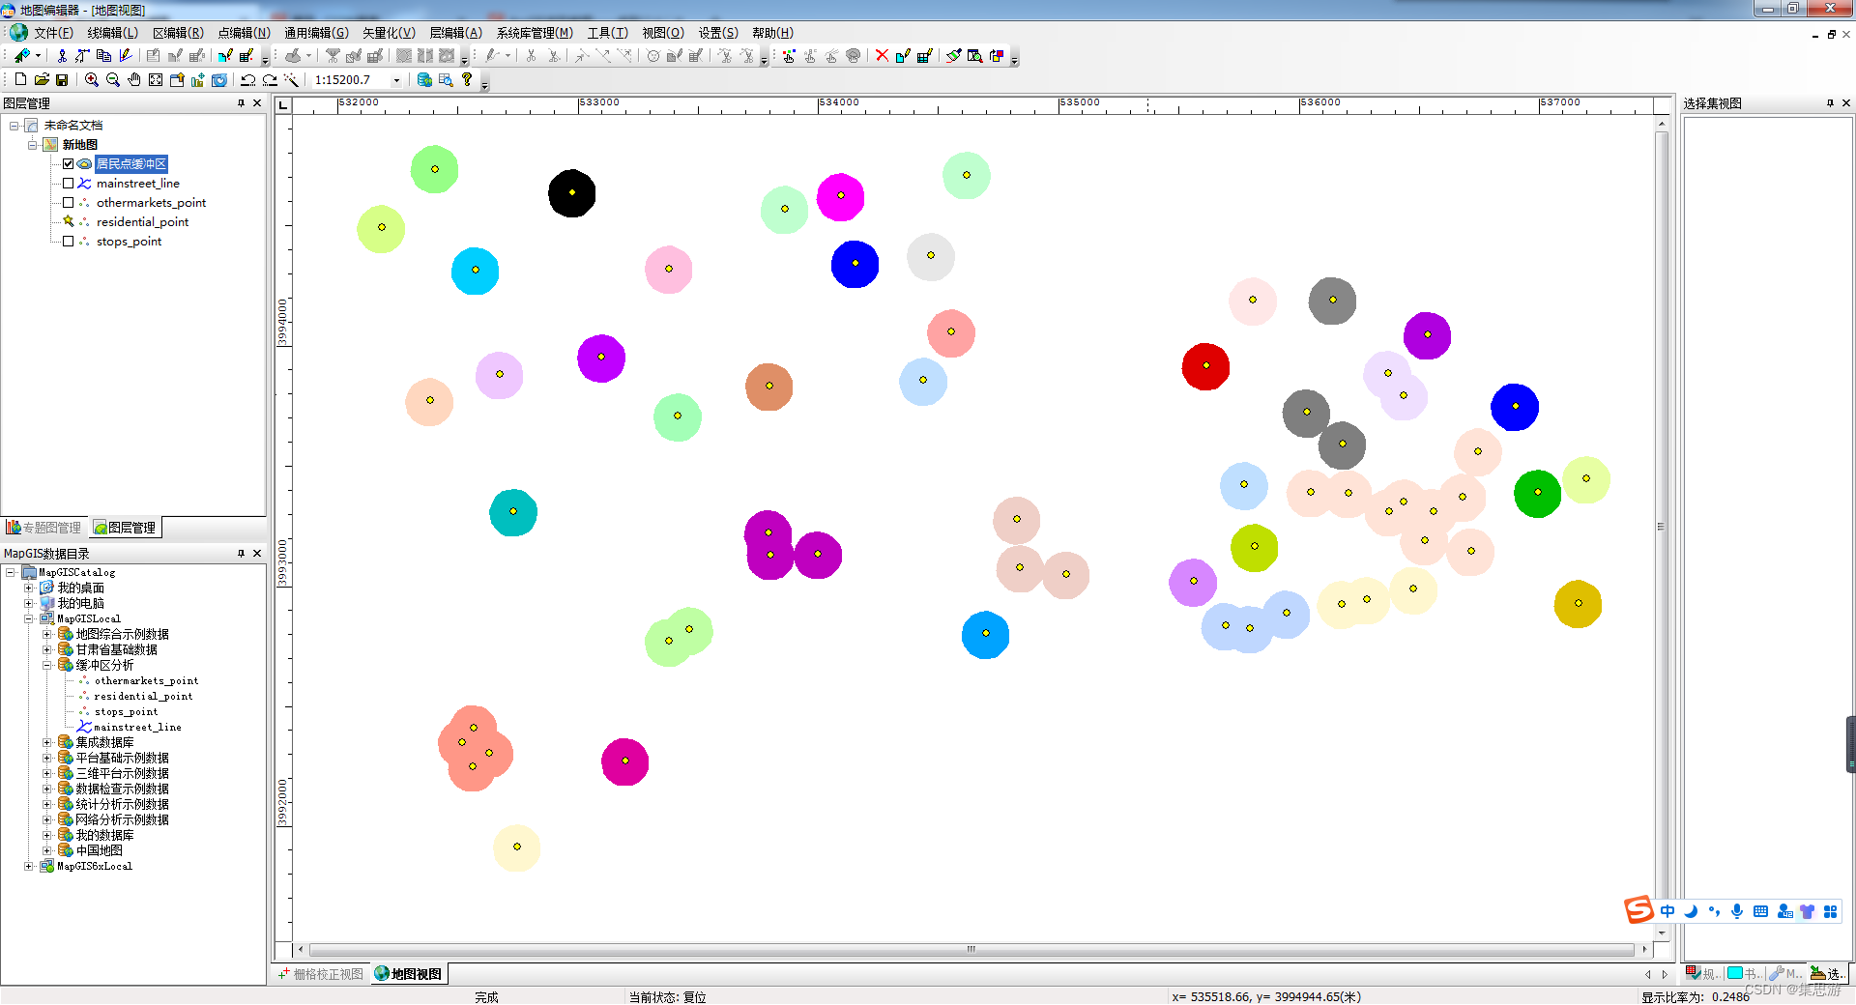Screen dimensions: 1856x1005
Task: Click the fit full extent icon
Action: [156, 80]
